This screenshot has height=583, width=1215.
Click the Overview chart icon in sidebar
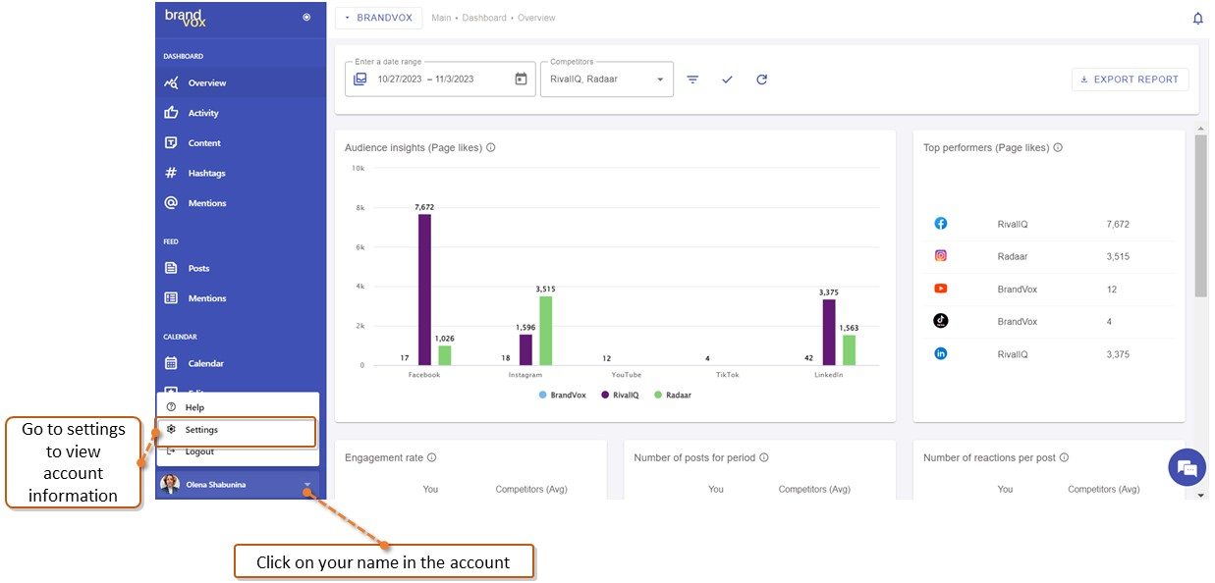(x=171, y=83)
